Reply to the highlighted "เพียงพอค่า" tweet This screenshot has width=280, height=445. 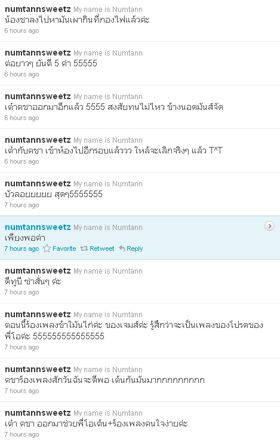(131, 249)
